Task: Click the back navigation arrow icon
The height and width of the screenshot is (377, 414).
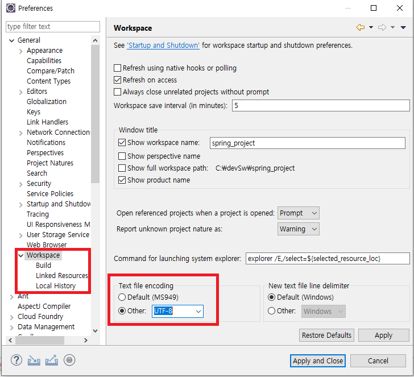Action: [x=361, y=27]
